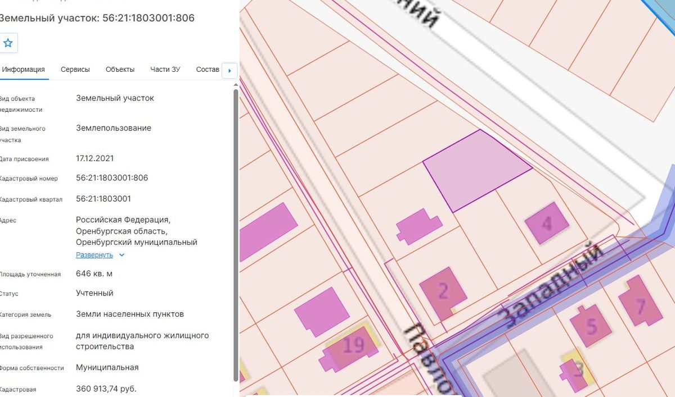Add parcel to favorites with star icon
The height and width of the screenshot is (397, 675).
click(8, 43)
